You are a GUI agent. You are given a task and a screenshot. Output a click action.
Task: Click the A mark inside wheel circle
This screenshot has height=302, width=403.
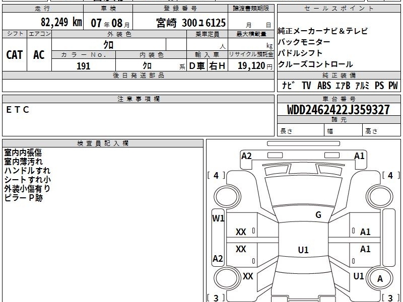380,279
